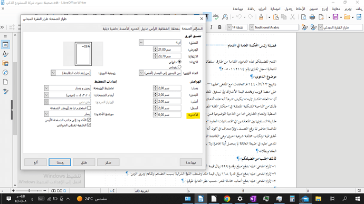Viewport: 364px width, 204px height.
Task: Click the zoom slider in status bar
Action: click(29, 190)
